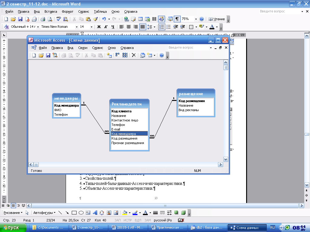Click the Access Open folder icon
This screenshot has width=310, height=232.
coord(41,55)
